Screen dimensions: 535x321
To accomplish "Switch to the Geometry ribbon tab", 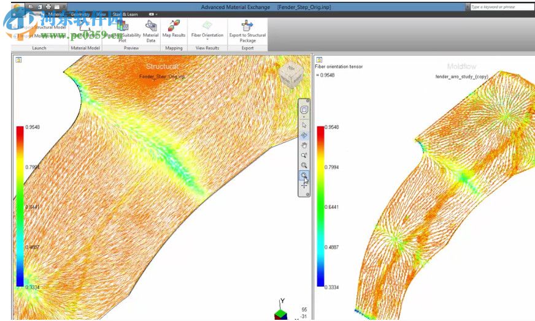I will (80, 14).
